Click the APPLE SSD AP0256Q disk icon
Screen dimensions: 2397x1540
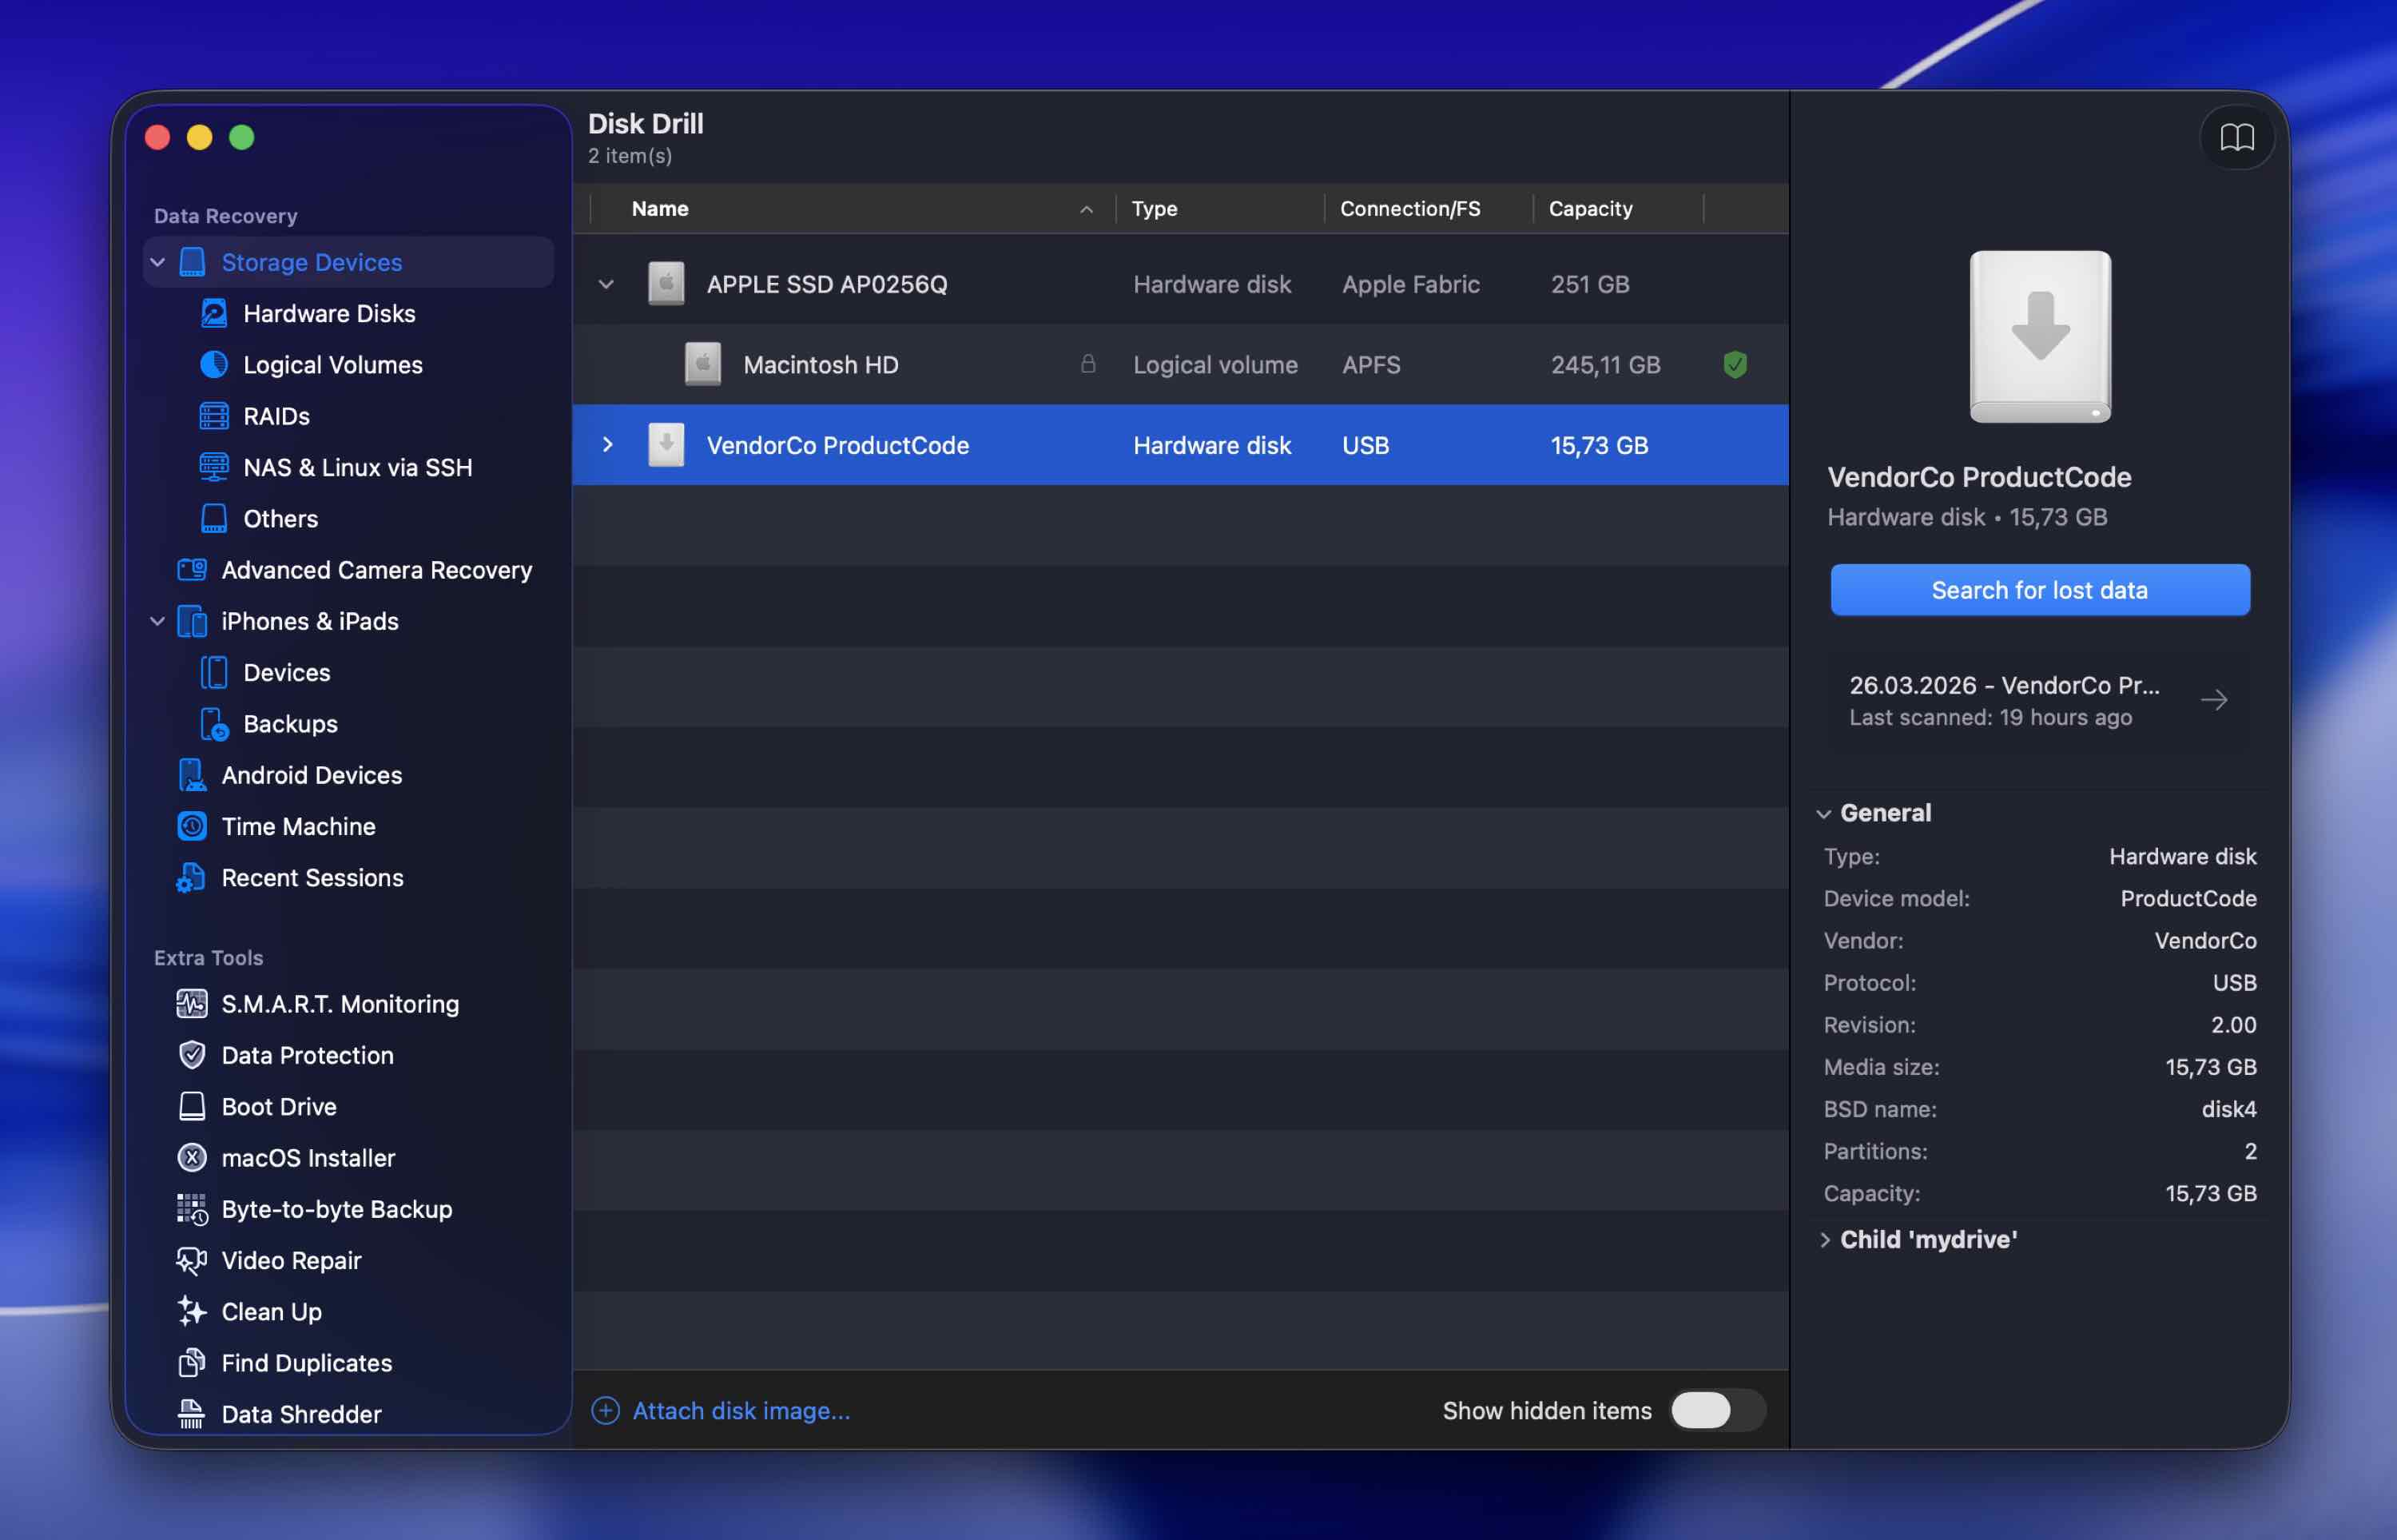pyautogui.click(x=666, y=284)
